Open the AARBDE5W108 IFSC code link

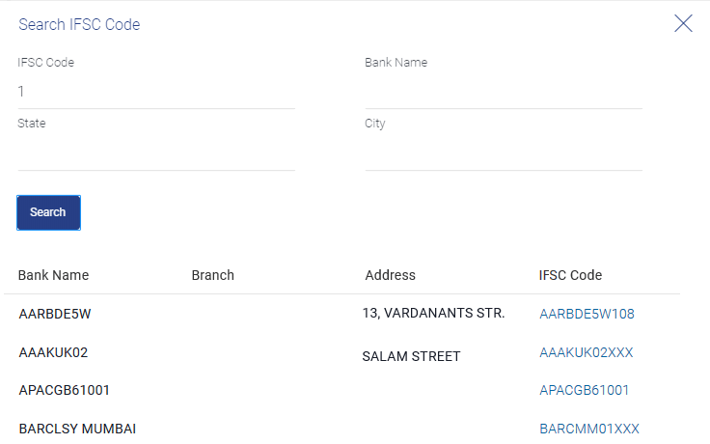tap(587, 314)
